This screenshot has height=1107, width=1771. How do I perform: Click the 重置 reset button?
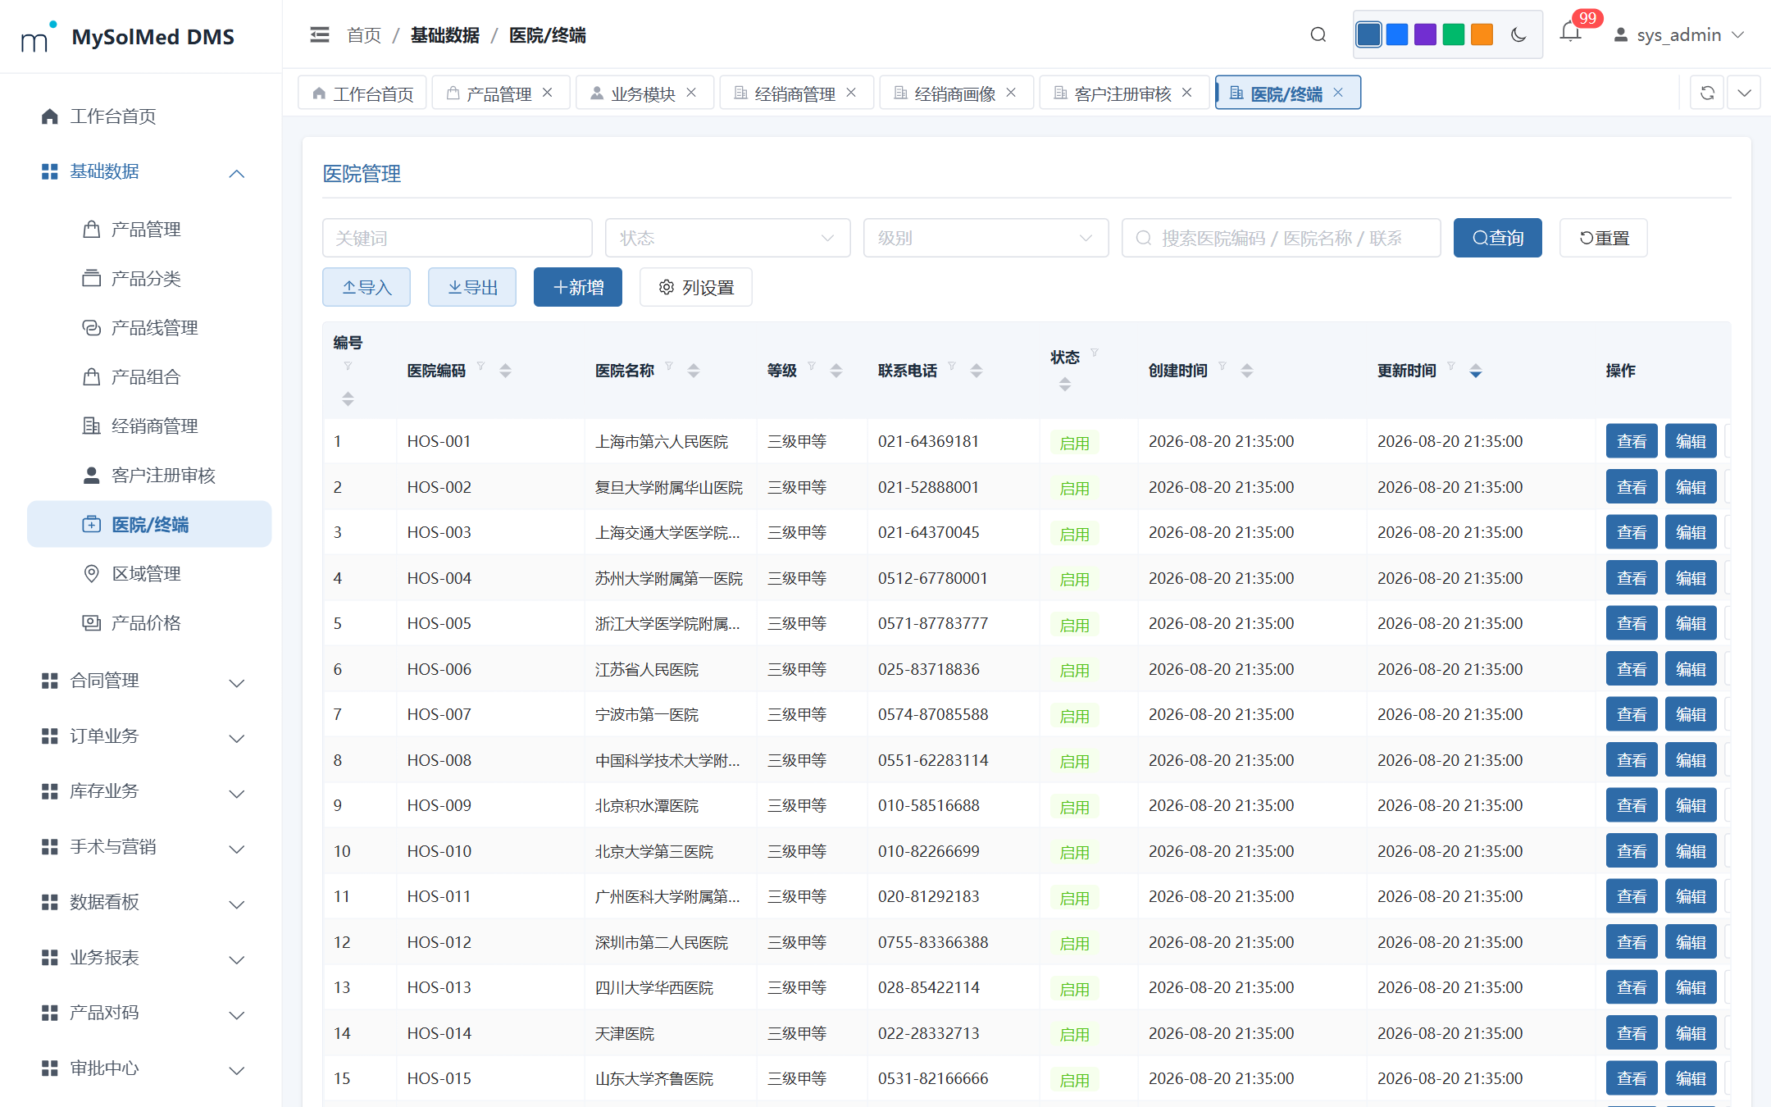[x=1604, y=238]
